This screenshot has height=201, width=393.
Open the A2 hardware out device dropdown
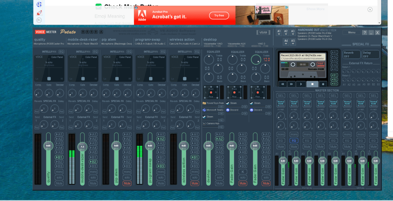point(286,33)
